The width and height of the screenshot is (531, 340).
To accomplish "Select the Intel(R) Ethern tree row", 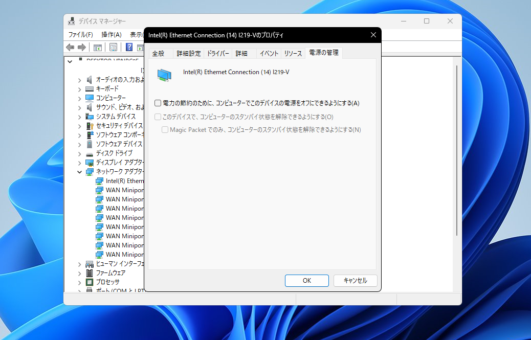I will (x=120, y=181).
